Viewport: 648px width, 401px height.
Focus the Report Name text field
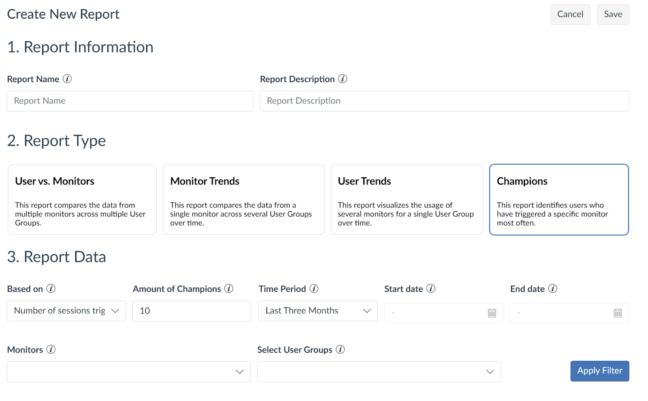point(130,101)
